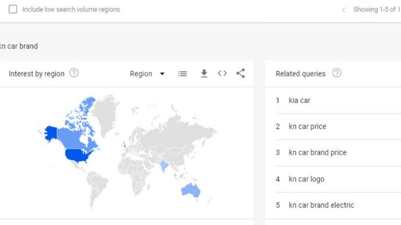Click the 'kn car brand' search term

(19, 46)
